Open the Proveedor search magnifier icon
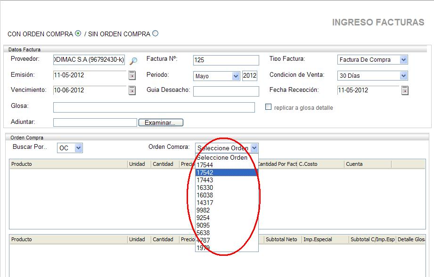This screenshot has width=434, height=277. pos(133,61)
